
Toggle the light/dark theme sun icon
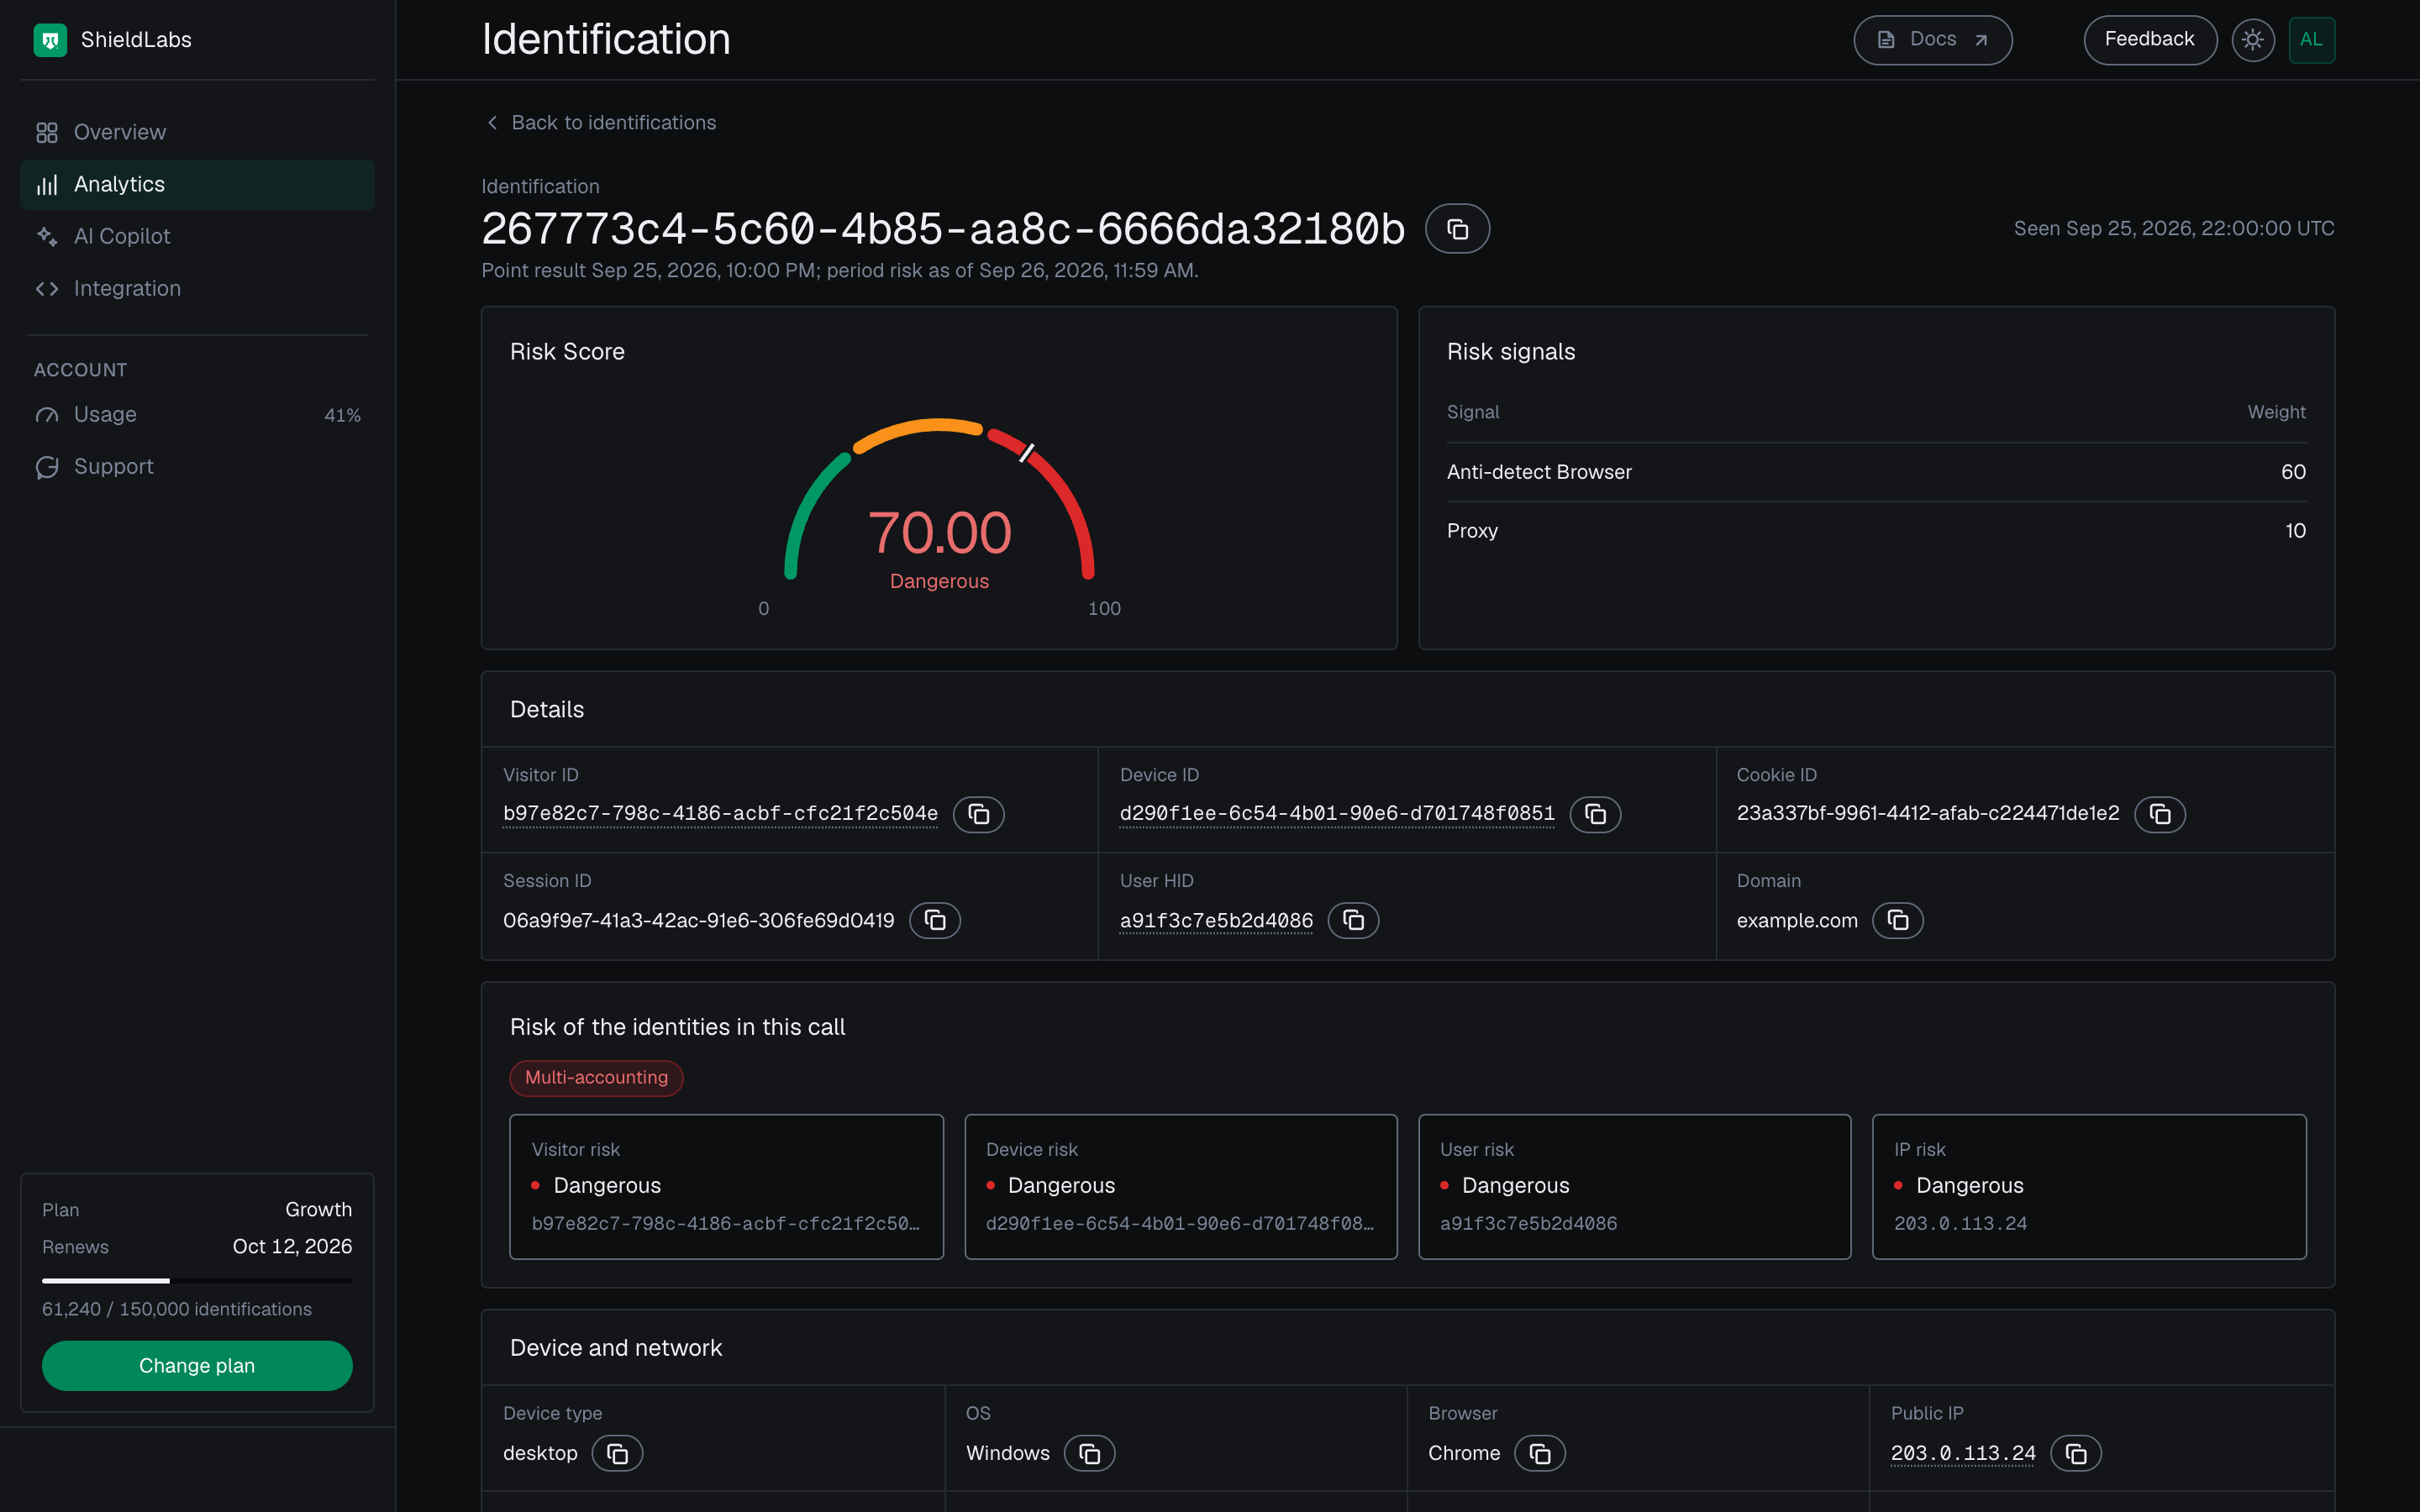click(2253, 40)
